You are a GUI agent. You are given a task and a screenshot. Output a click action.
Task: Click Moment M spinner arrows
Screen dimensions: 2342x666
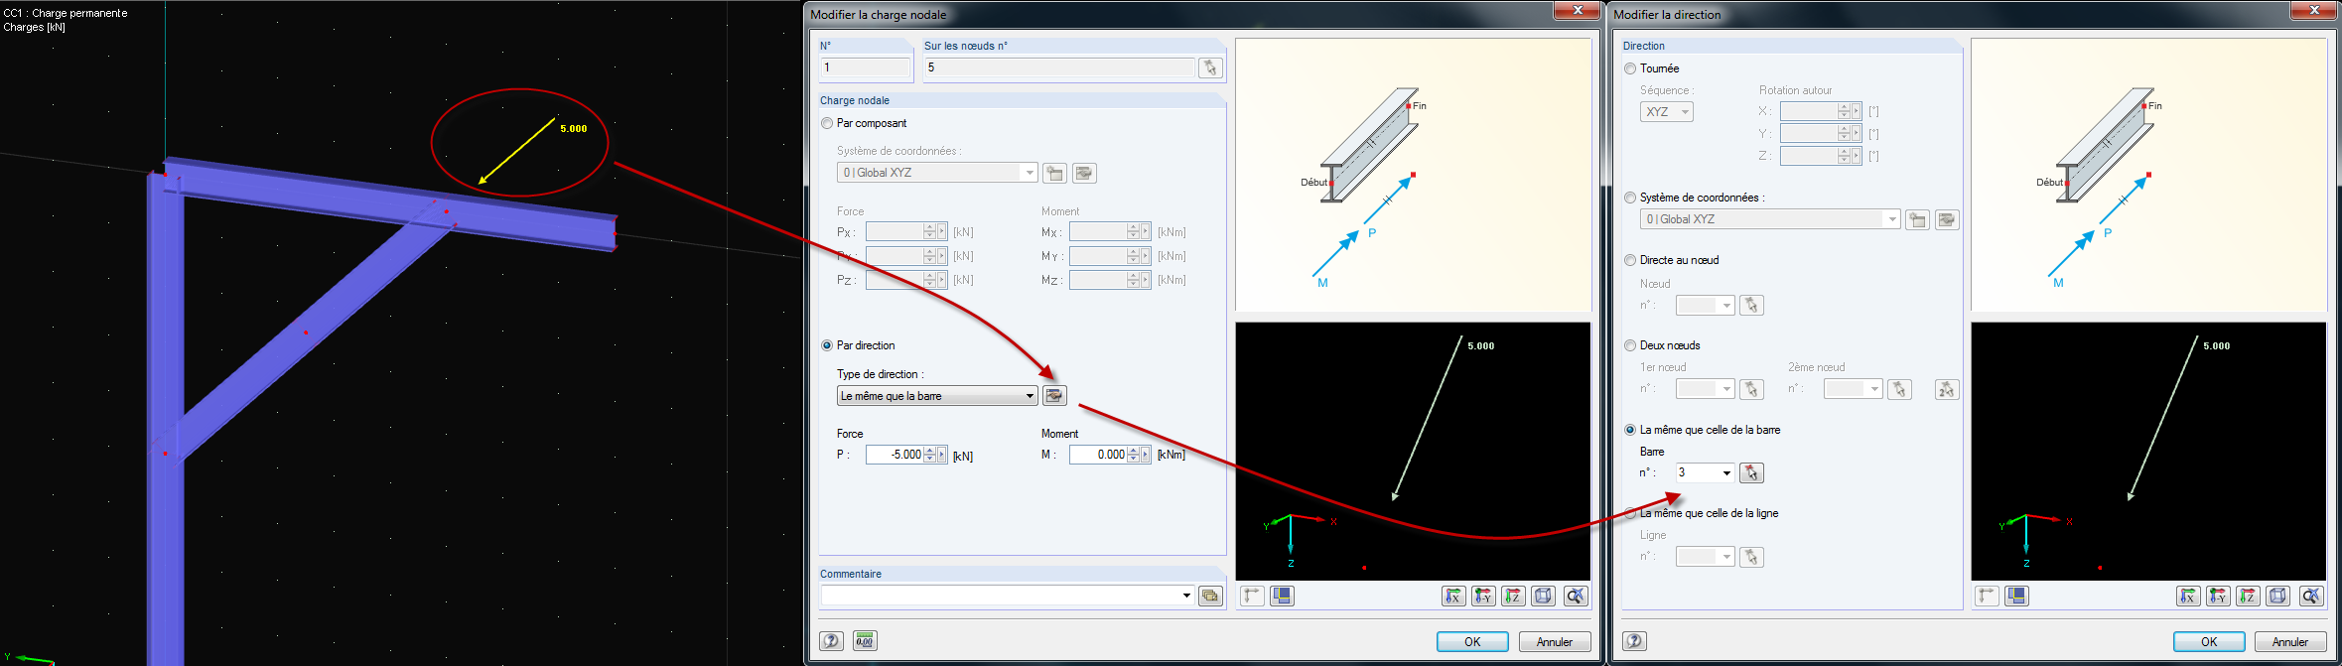(x=1133, y=455)
